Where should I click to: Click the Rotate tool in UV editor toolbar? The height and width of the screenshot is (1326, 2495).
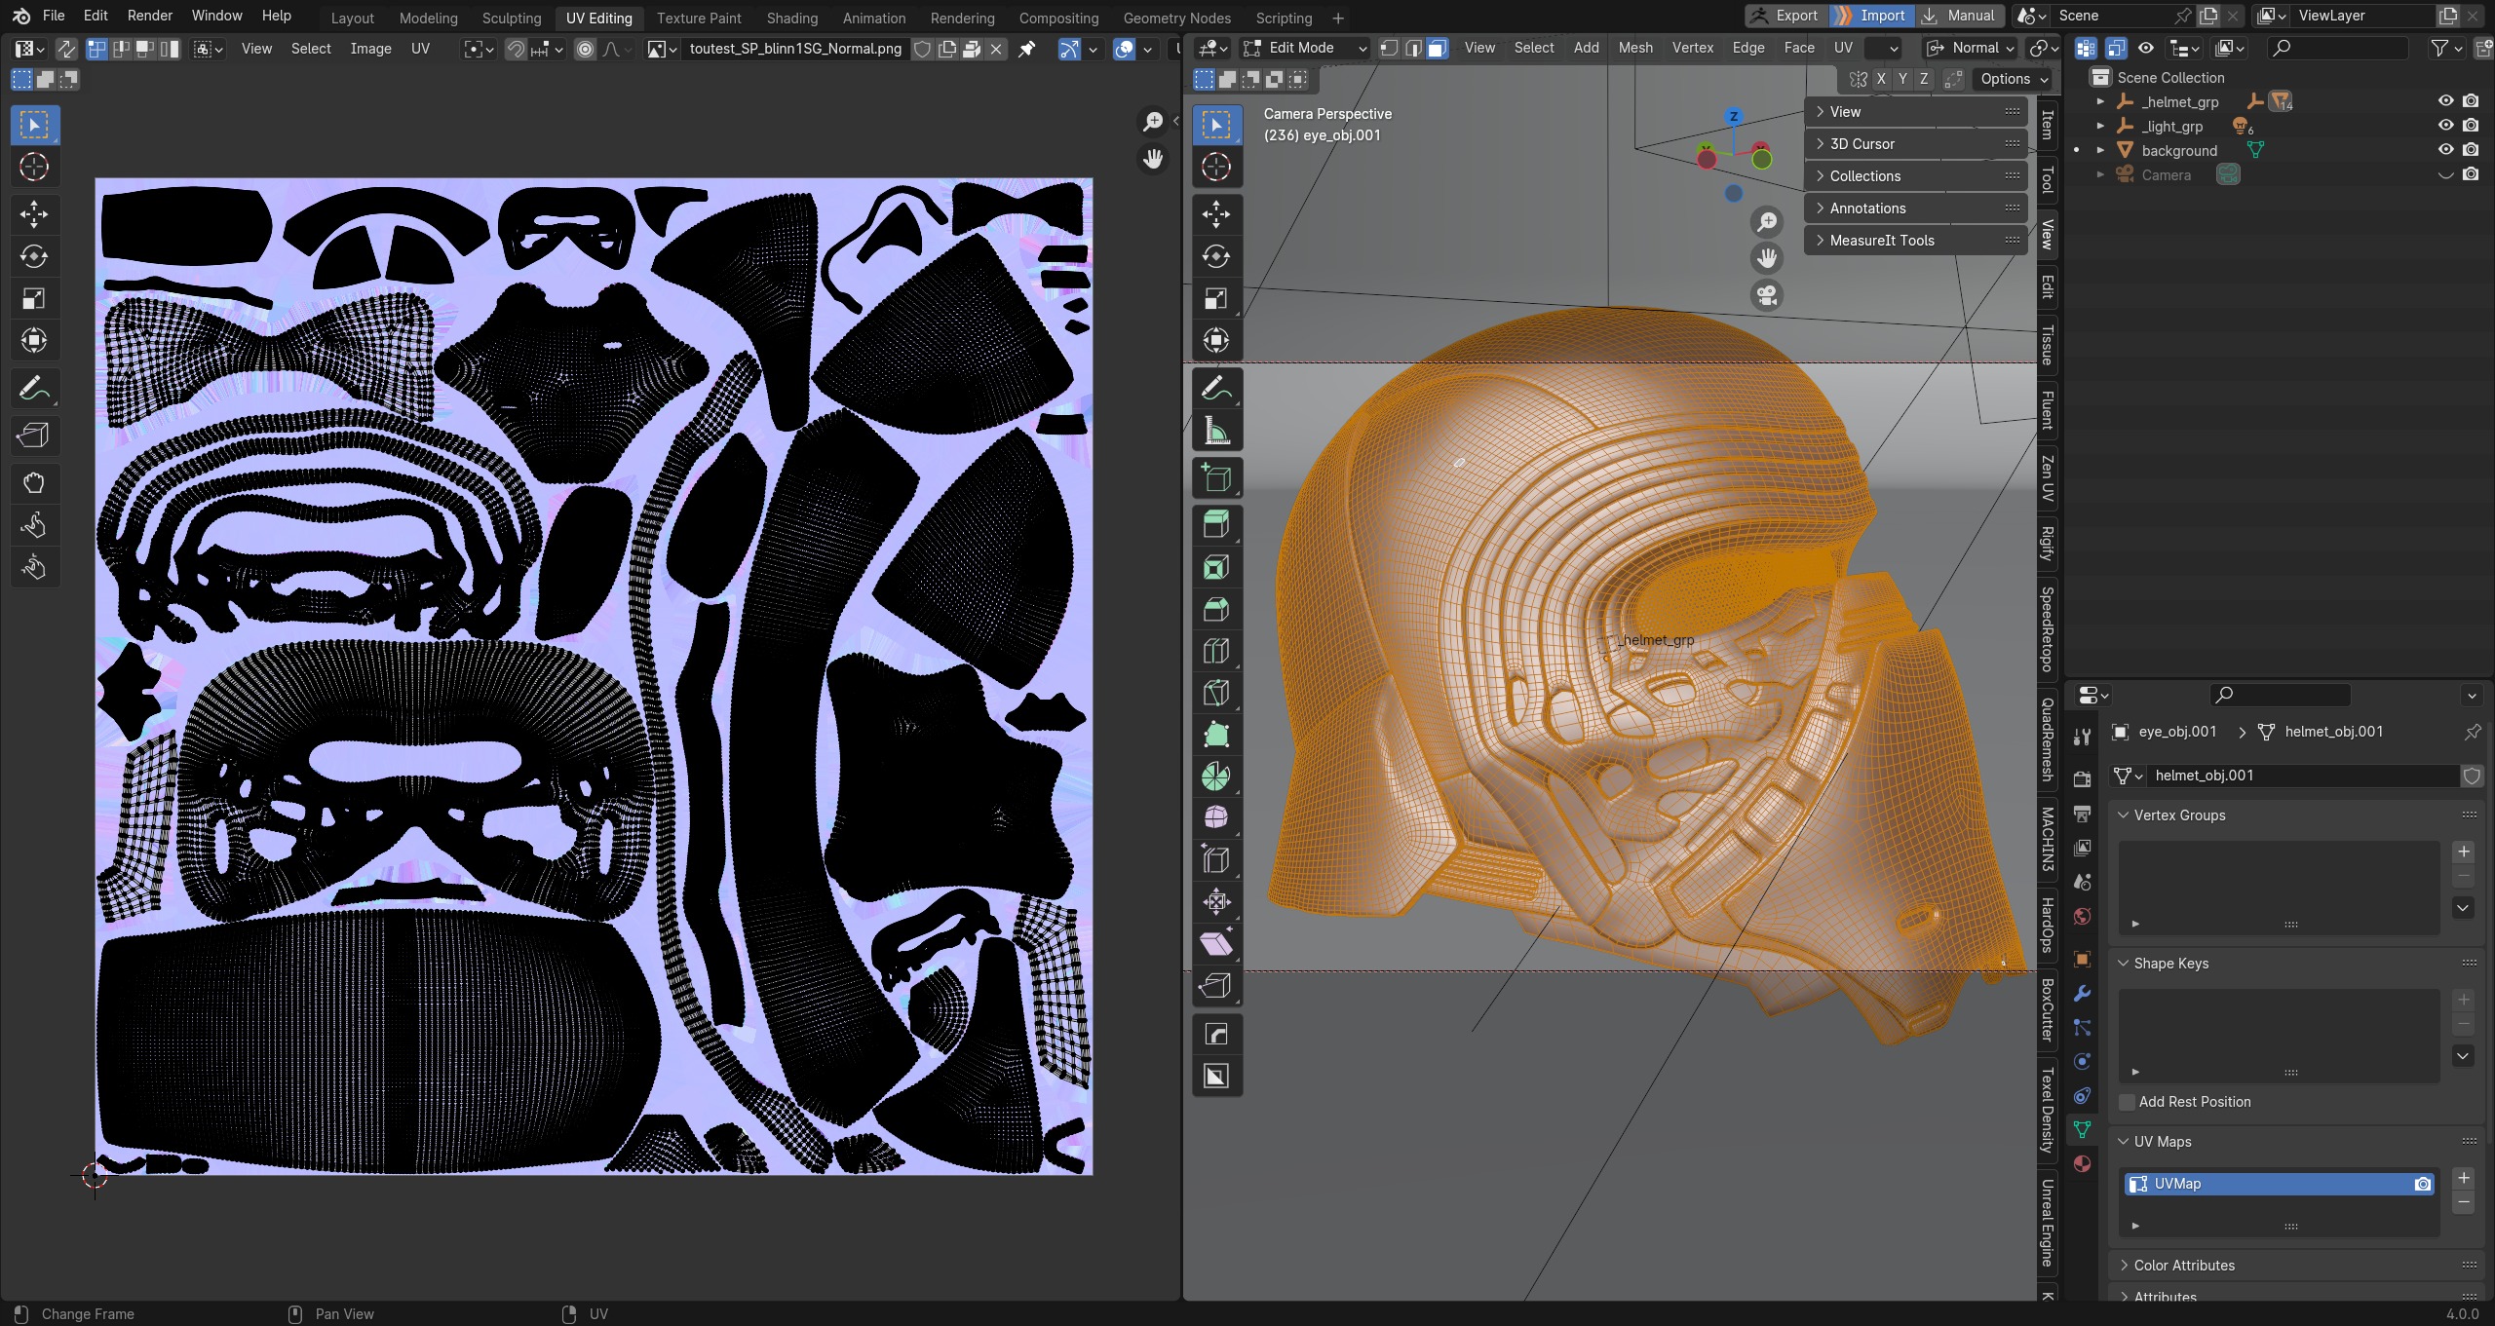[34, 256]
